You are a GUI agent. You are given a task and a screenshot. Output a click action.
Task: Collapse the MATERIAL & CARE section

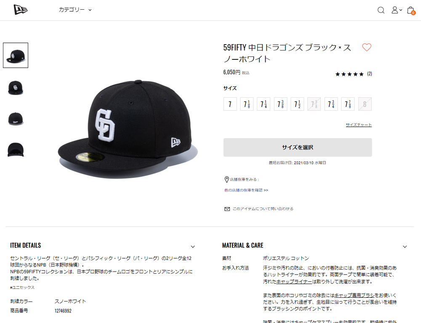point(405,247)
